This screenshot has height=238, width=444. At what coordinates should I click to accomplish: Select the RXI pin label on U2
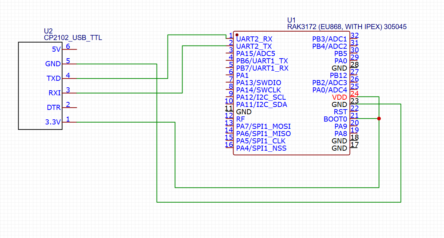coord(54,93)
